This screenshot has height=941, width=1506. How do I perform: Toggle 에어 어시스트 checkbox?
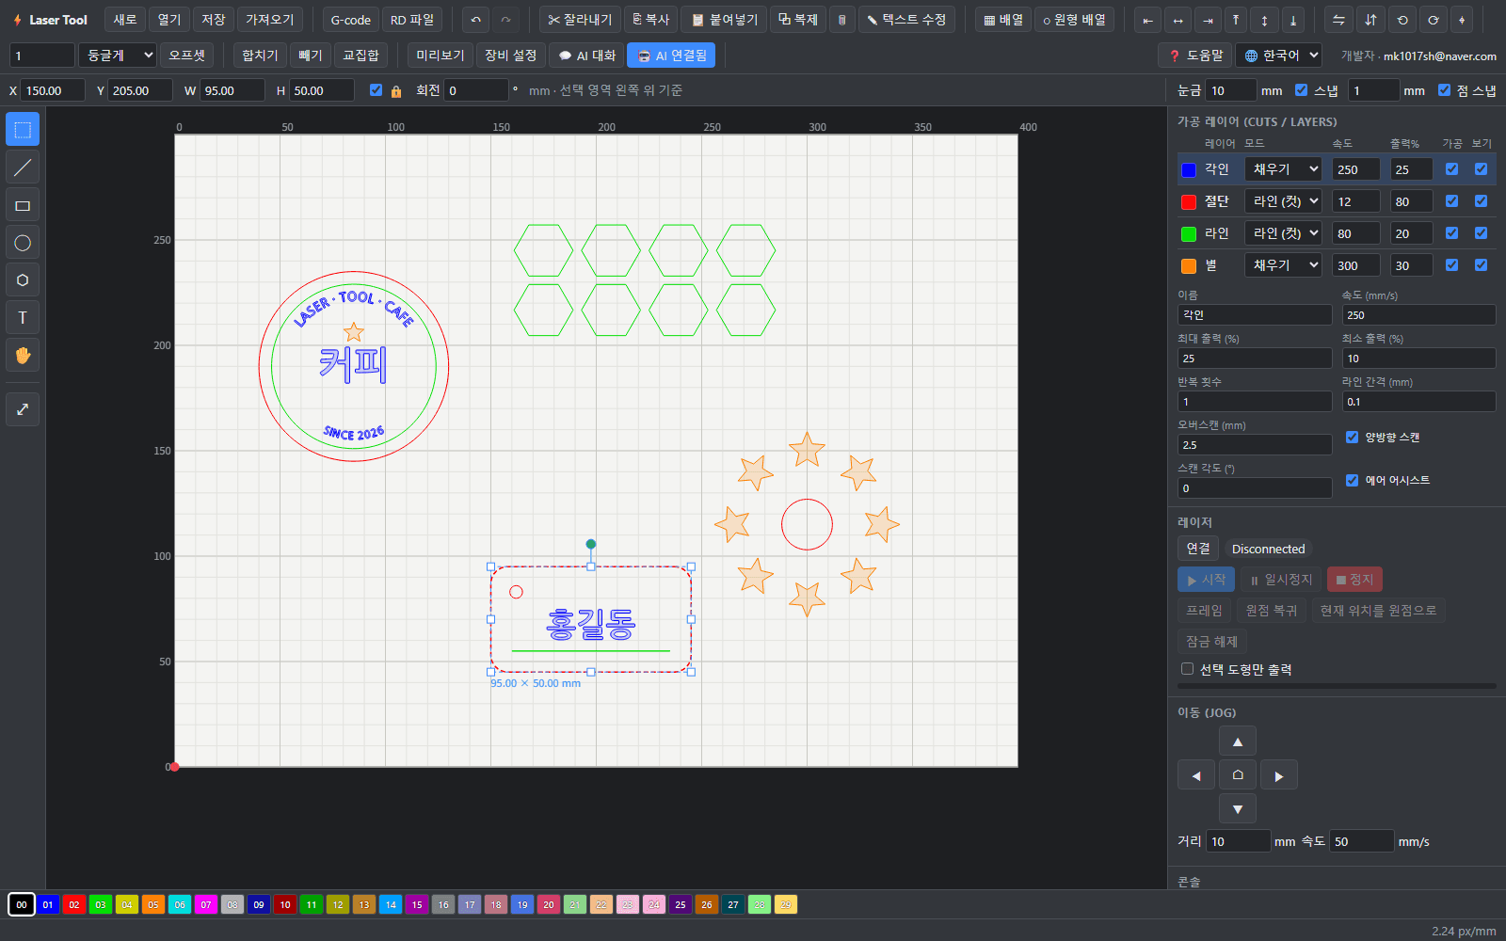1352,480
